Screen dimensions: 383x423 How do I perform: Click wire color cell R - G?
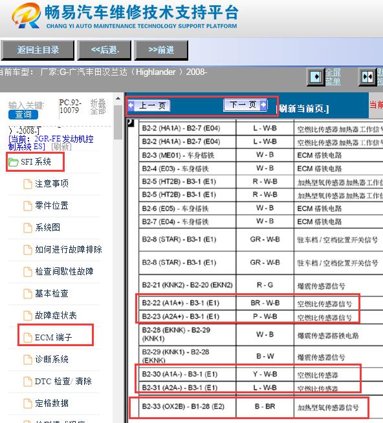pos(265,285)
